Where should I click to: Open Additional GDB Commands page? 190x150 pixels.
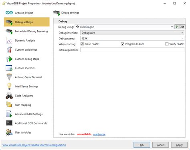coord(31,123)
